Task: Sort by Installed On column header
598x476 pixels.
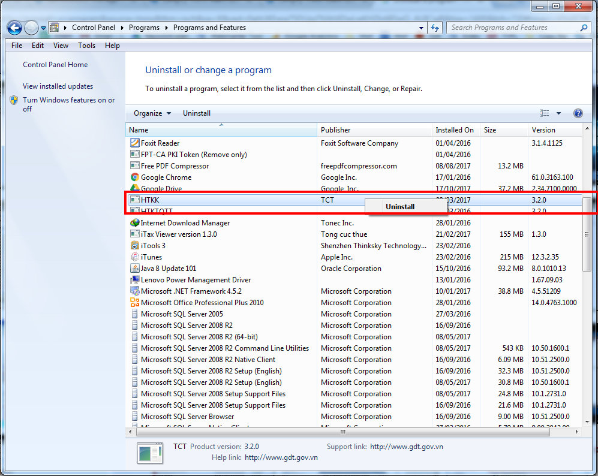Action: 456,130
